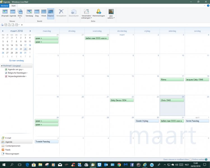Customize quick access toolbar dropdown arrow

[22, 25]
